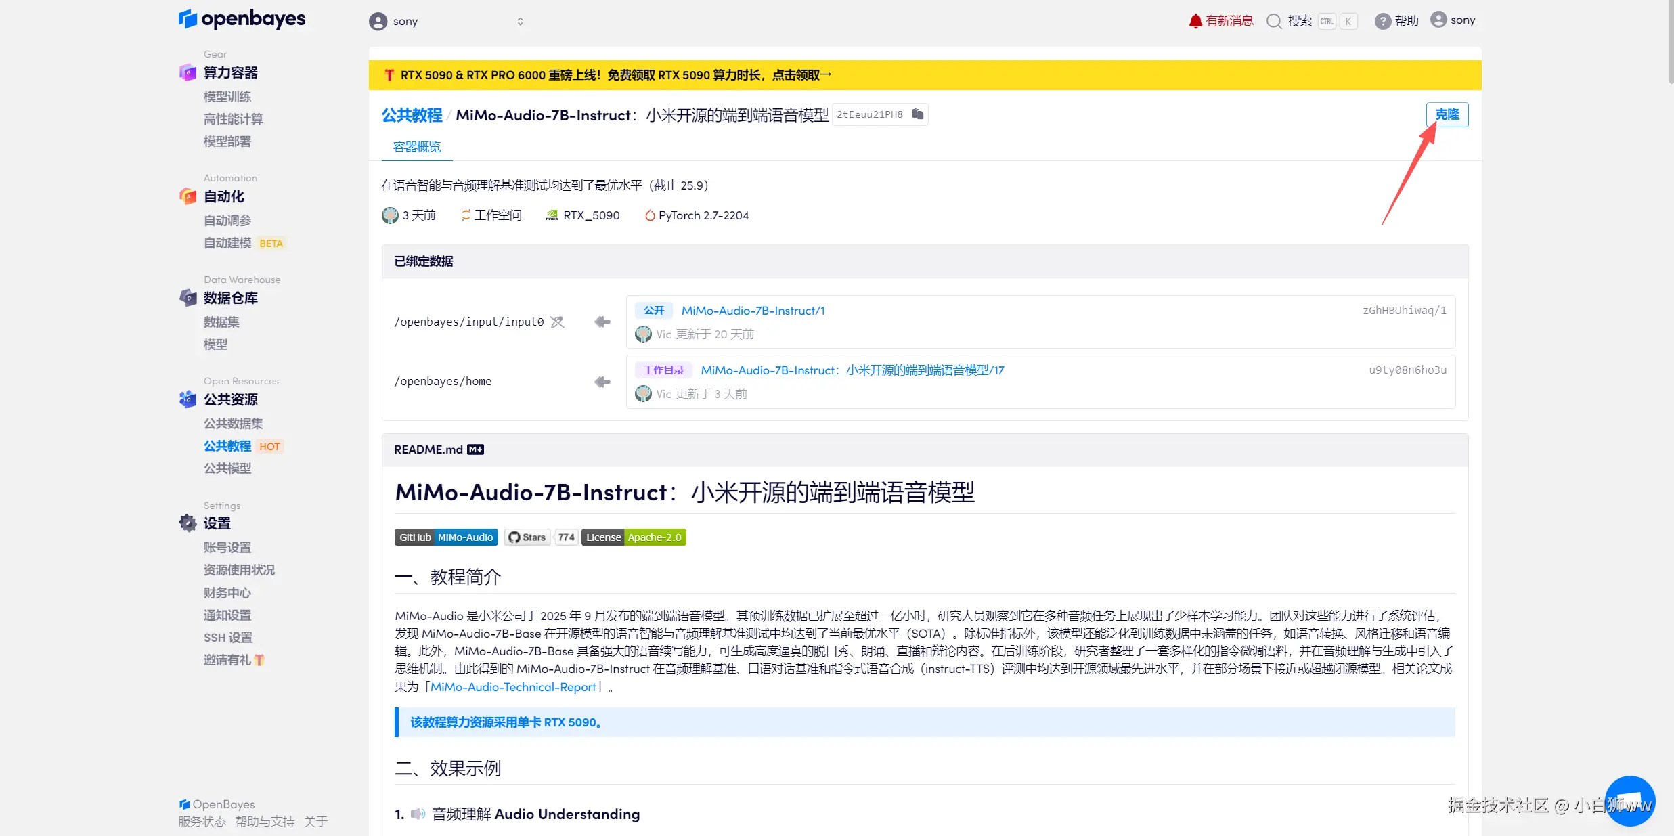Click the unbind icon beside input0 path
Screen dimensions: 1674x836
(557, 322)
